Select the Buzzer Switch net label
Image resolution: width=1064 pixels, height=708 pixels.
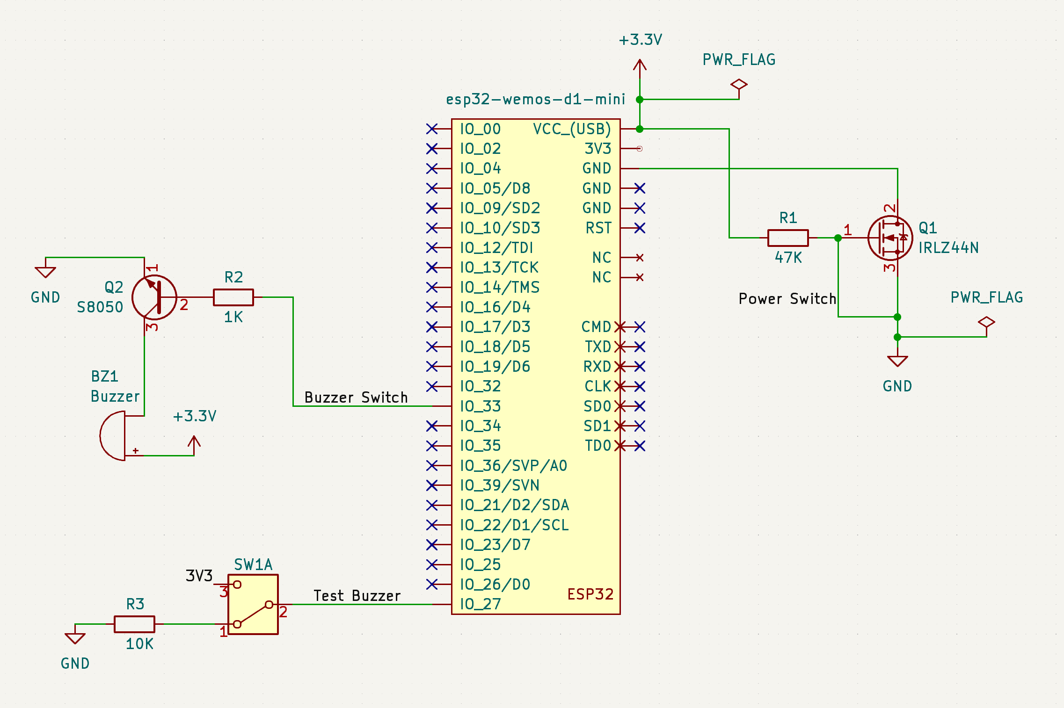[355, 397]
